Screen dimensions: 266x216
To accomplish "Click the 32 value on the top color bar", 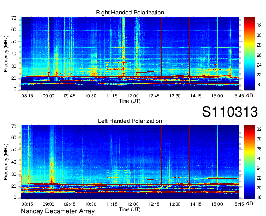I will tap(259, 25).
